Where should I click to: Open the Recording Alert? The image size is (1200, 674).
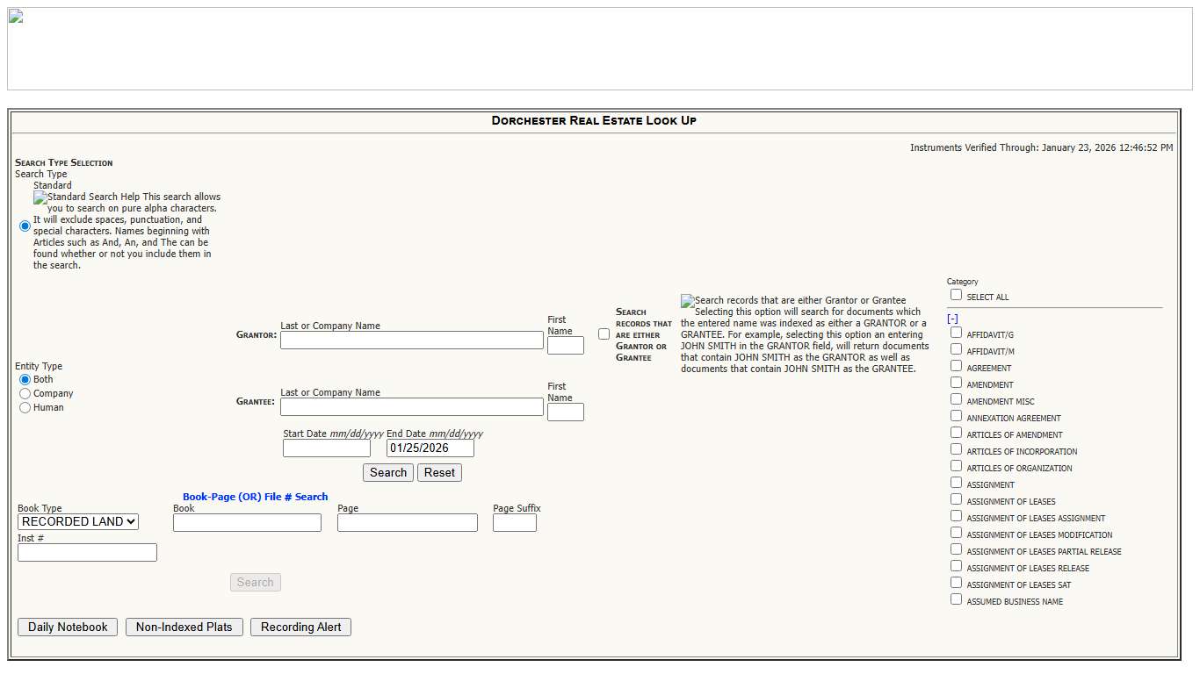pos(300,627)
